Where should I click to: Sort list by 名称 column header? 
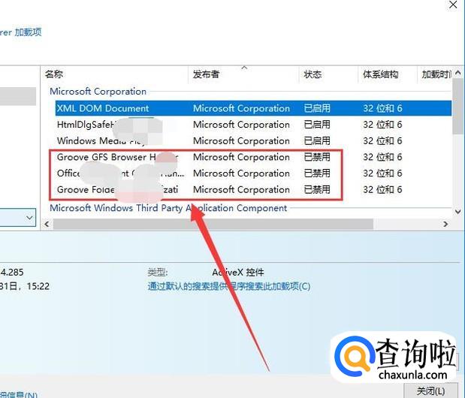[54, 74]
